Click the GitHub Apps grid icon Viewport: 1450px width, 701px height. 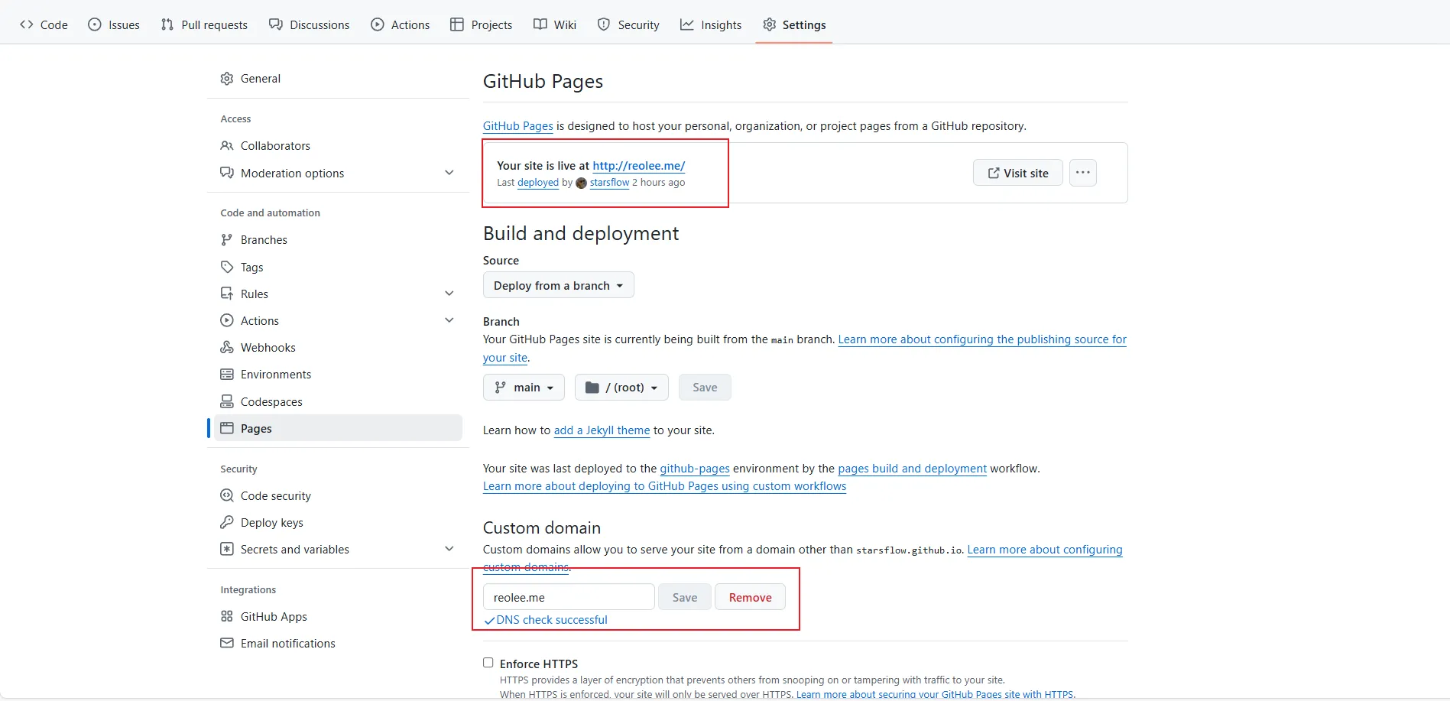(x=227, y=617)
